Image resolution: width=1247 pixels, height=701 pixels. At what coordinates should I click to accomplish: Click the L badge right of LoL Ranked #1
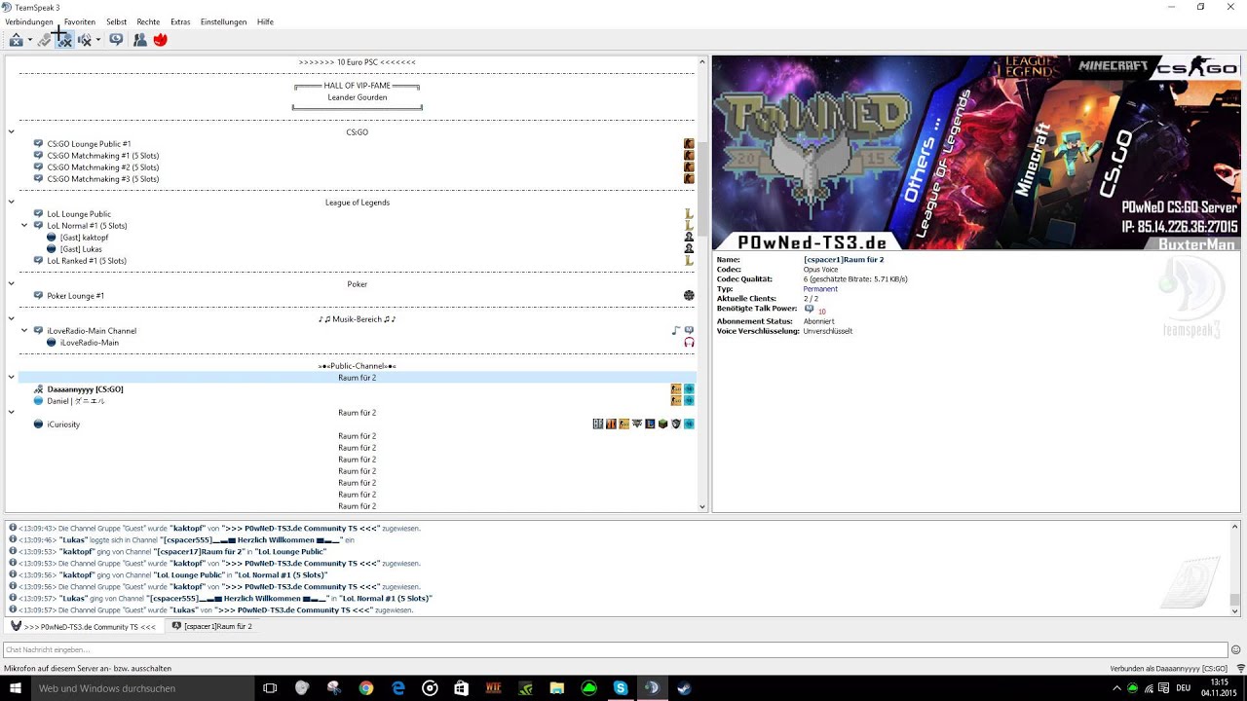[x=689, y=261]
